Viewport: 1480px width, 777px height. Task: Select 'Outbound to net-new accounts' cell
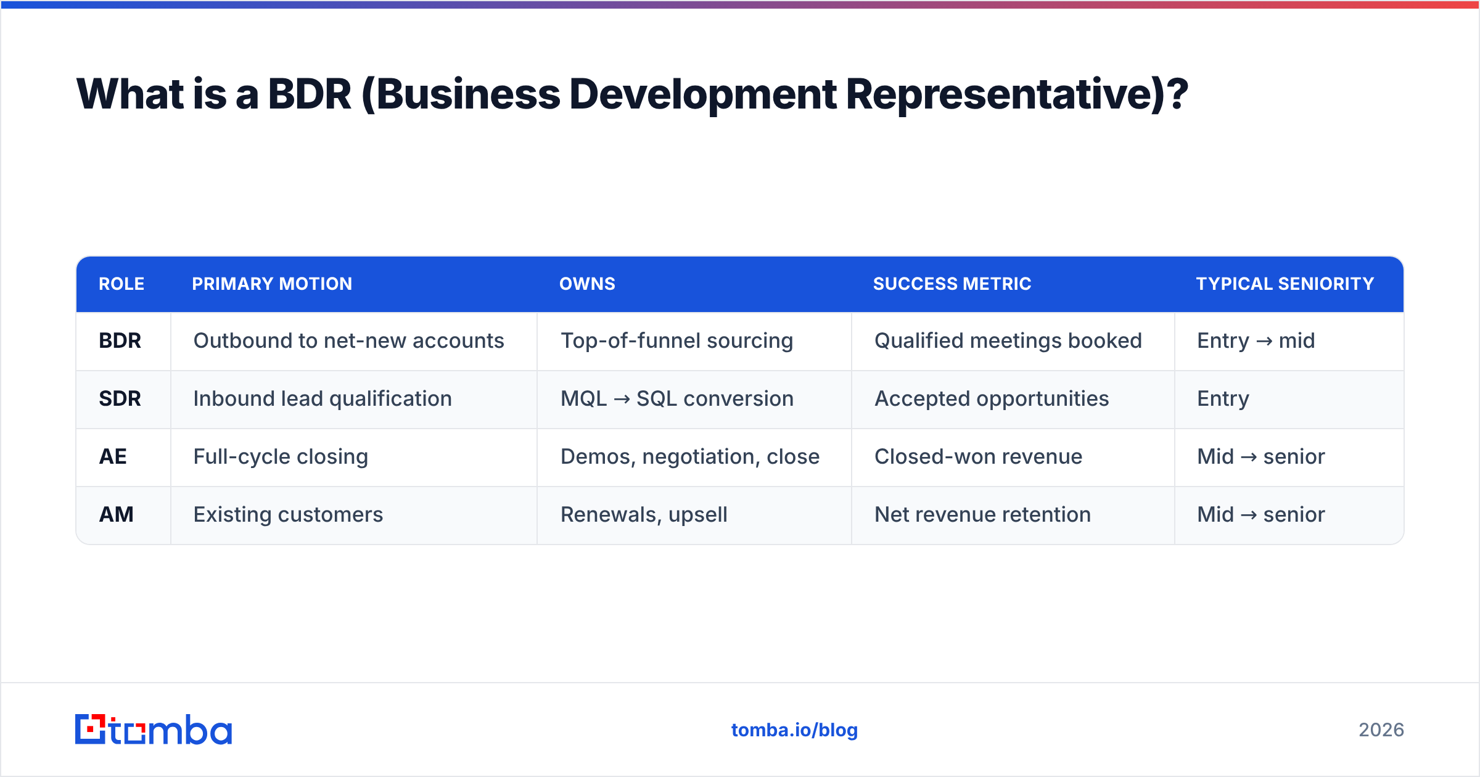click(x=354, y=341)
